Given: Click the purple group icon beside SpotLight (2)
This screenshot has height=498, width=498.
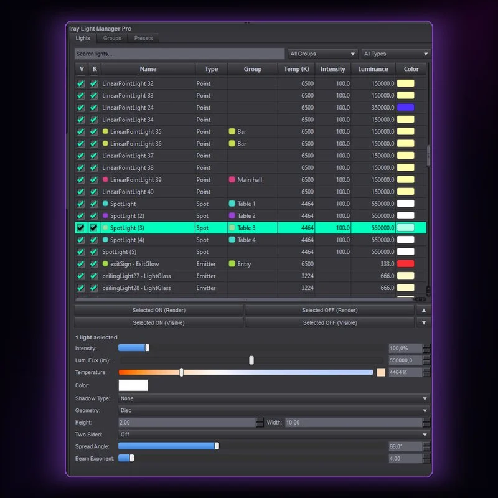Looking at the screenshot, I should pos(105,215).
